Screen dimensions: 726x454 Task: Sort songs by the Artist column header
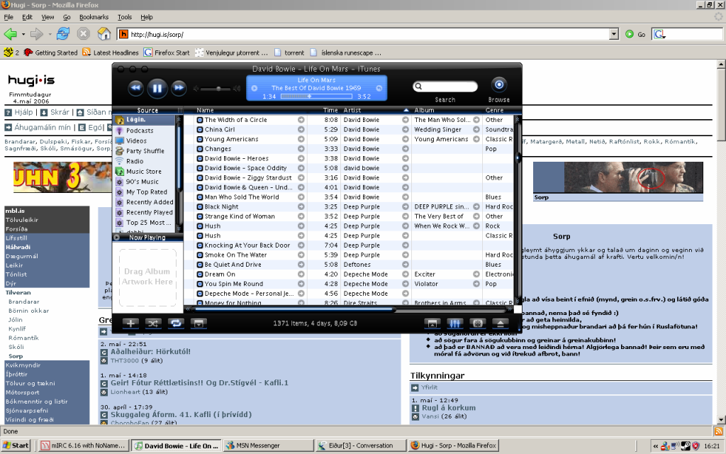tap(376, 110)
